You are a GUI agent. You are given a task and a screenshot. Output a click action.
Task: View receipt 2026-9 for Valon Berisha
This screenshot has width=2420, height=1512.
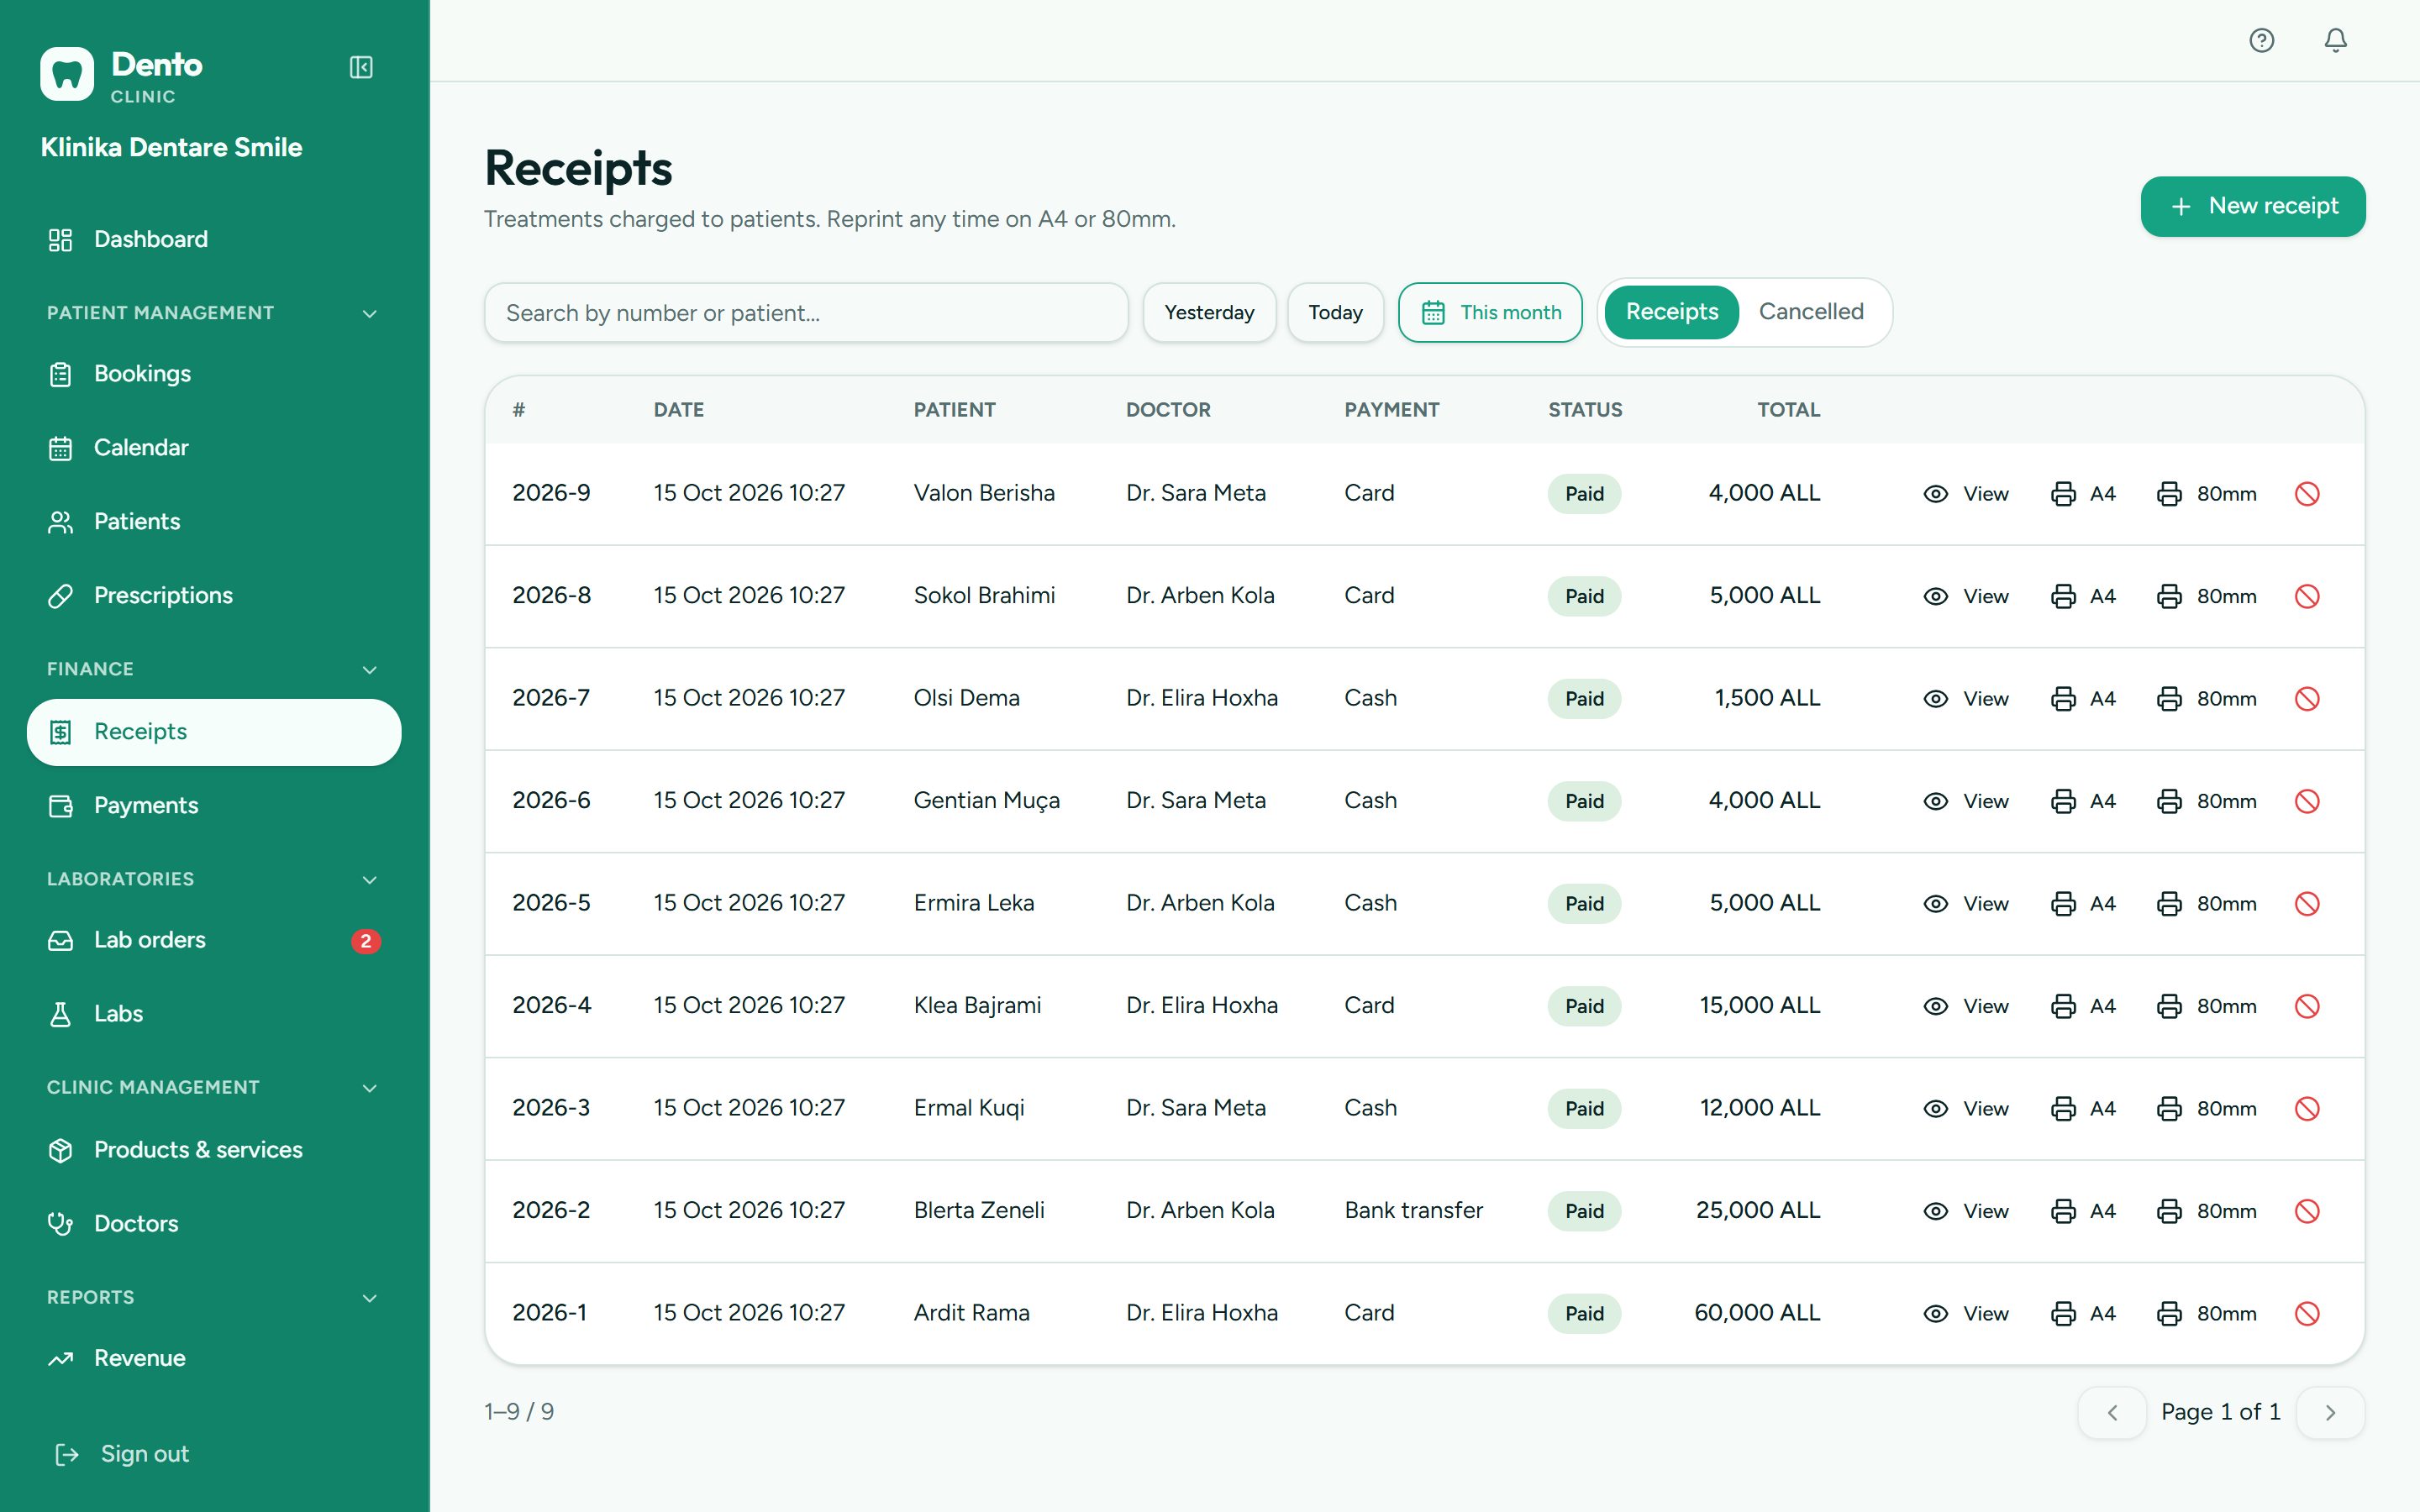[x=1965, y=494]
